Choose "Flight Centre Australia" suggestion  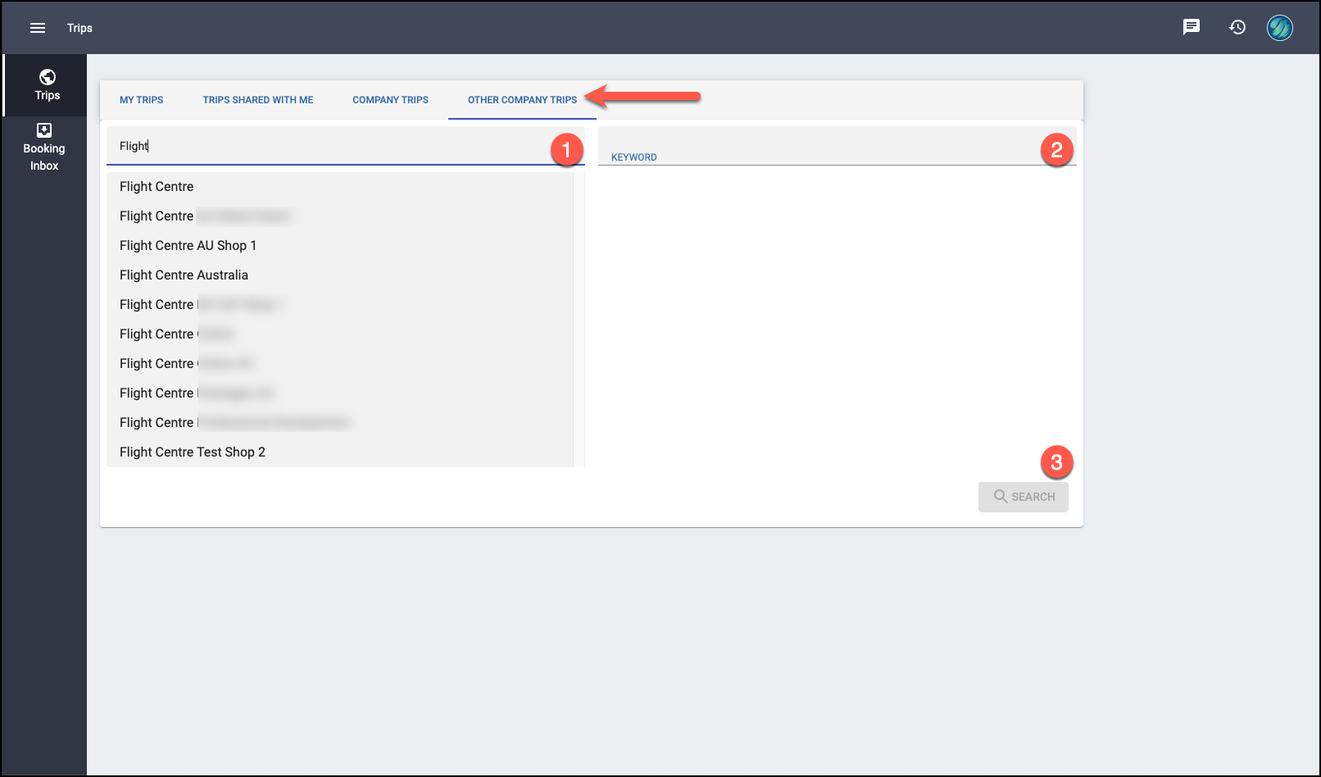coord(339,275)
